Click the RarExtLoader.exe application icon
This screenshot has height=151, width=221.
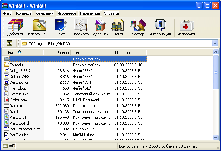pos(7,129)
